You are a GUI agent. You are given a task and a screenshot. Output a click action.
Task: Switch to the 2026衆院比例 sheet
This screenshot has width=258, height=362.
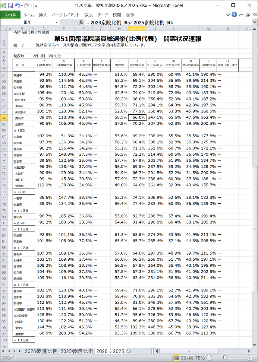pyautogui.click(x=41, y=351)
